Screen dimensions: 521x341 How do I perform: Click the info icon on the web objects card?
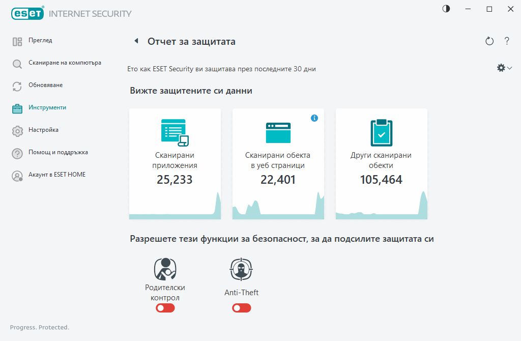point(314,118)
